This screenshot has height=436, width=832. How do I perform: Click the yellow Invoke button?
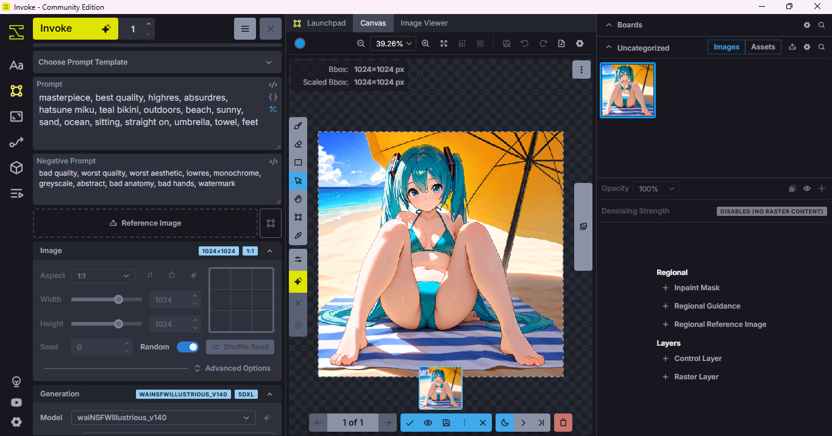74,29
